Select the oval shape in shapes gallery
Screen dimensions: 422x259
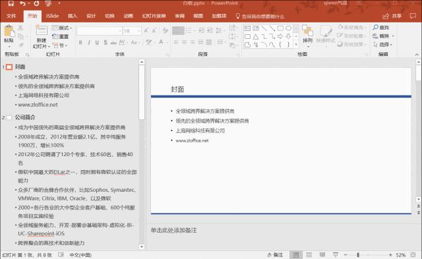click(x=289, y=28)
